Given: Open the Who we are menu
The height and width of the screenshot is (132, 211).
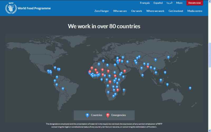Looking at the screenshot, I should coord(120,11).
